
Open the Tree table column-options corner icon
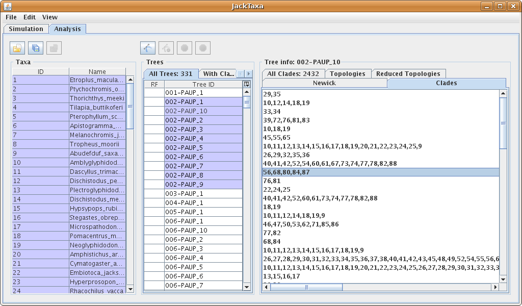[247, 84]
